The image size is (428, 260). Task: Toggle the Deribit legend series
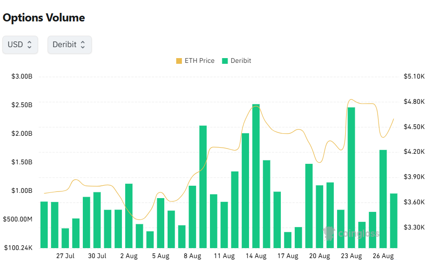coord(237,60)
